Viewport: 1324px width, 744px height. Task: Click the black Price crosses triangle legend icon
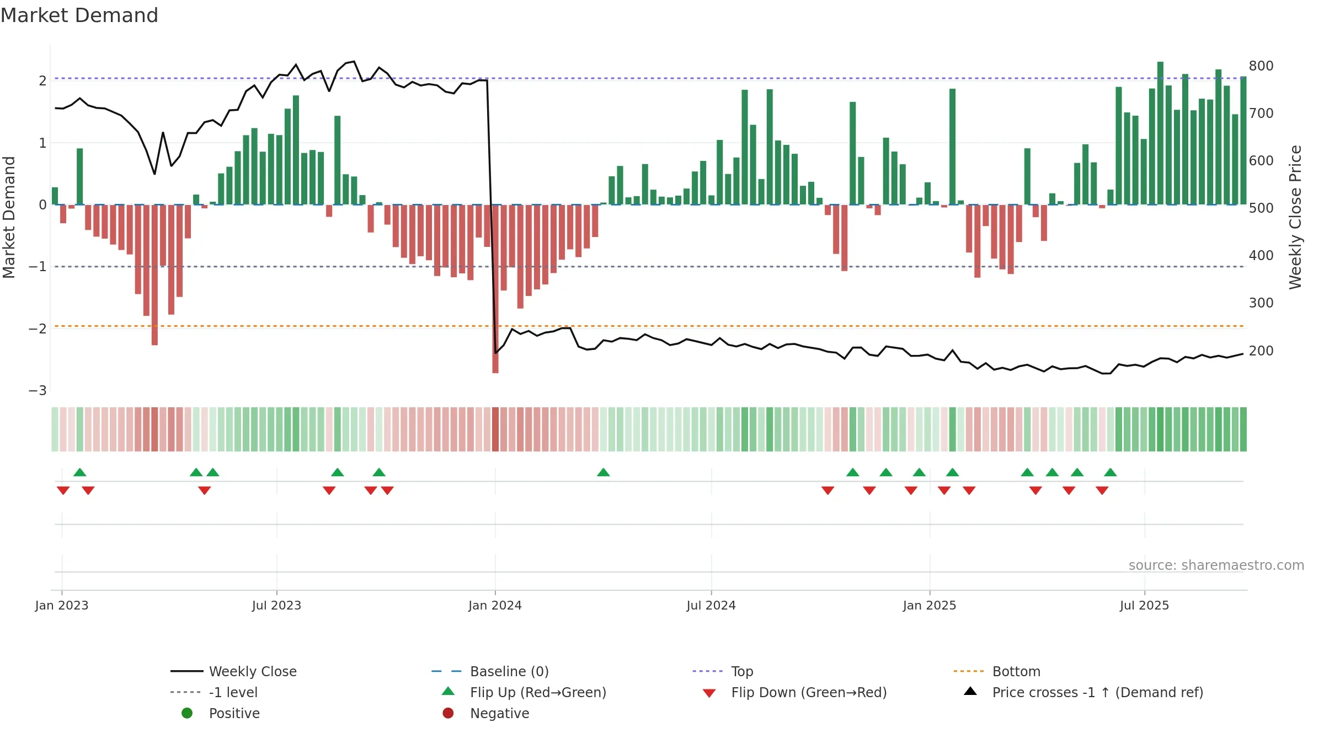pyautogui.click(x=970, y=691)
